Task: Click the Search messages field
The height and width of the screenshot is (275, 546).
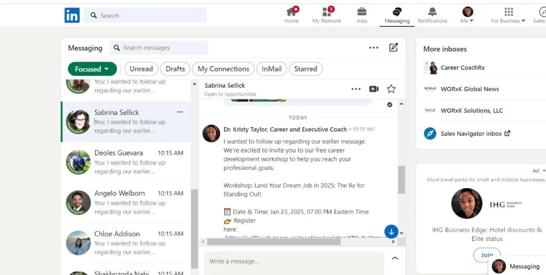Action: 159,48
